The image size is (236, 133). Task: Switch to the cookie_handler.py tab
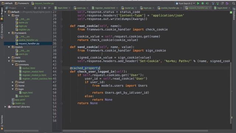click(170, 8)
